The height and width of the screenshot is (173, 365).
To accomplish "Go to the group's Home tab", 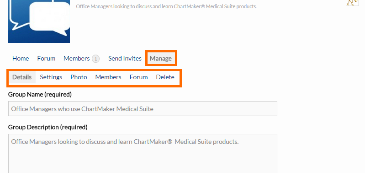I will [x=21, y=58].
